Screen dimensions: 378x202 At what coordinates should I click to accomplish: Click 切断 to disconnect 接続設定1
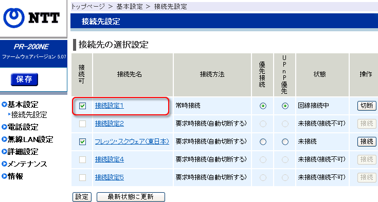(367, 106)
